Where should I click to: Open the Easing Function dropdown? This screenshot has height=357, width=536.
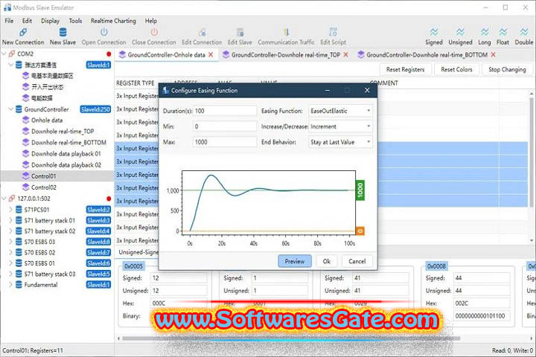pos(340,111)
